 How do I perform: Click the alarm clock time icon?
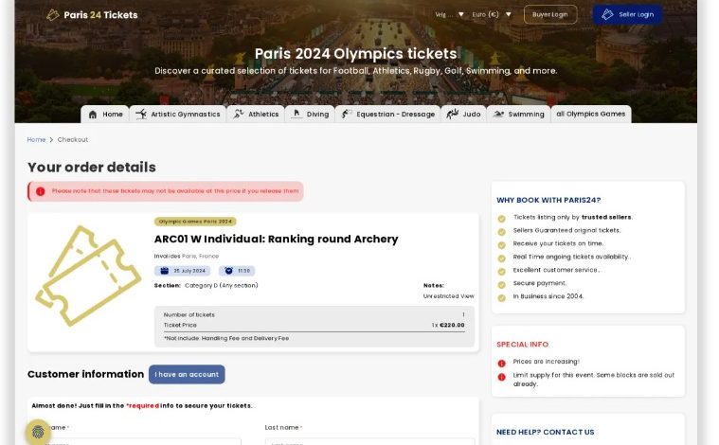pyautogui.click(x=228, y=271)
